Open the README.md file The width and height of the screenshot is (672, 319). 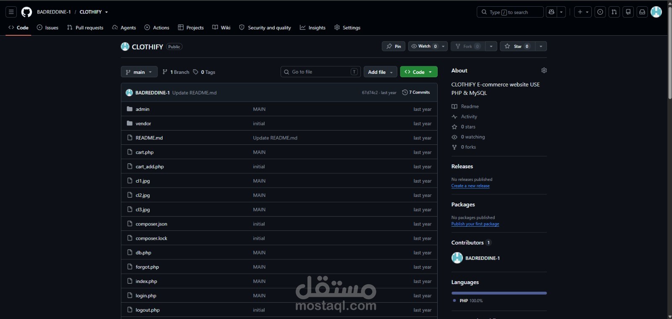coord(149,138)
